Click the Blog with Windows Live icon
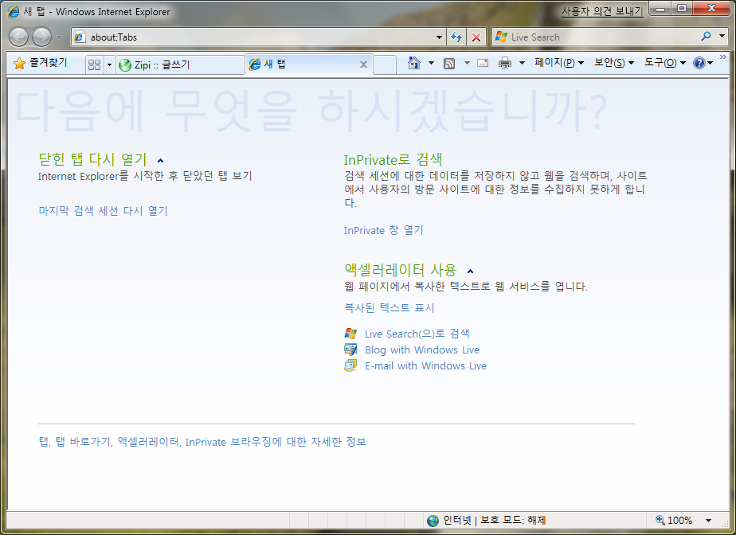This screenshot has height=535, width=736. pos(350,350)
